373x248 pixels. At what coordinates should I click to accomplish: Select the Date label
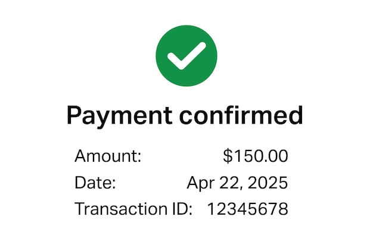tap(95, 183)
